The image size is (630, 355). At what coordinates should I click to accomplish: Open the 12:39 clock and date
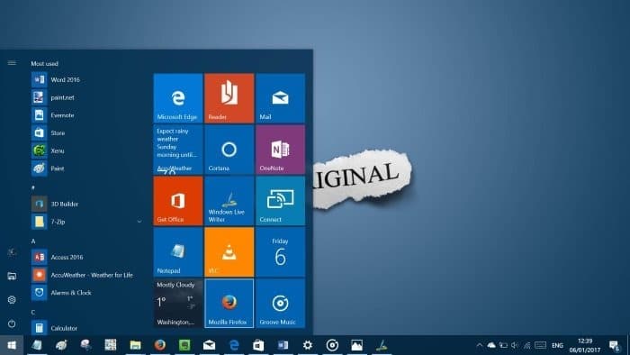pos(585,345)
